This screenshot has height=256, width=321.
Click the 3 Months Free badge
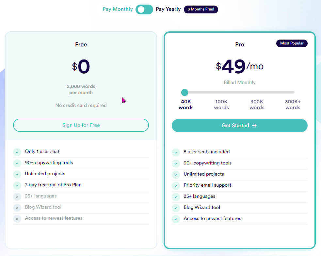coord(201,9)
